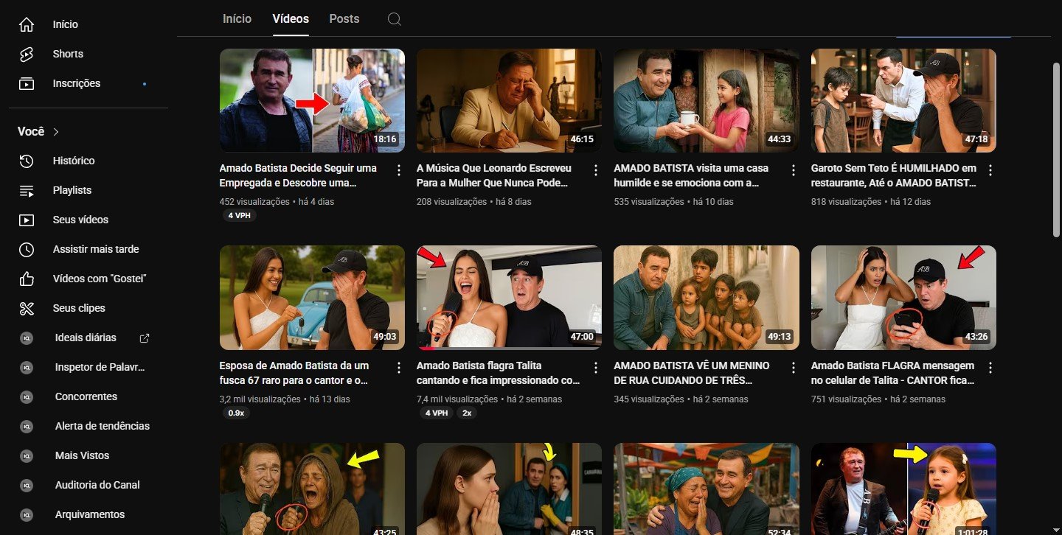Click the Playlists icon
This screenshot has width=1062, height=535.
pyautogui.click(x=27, y=190)
